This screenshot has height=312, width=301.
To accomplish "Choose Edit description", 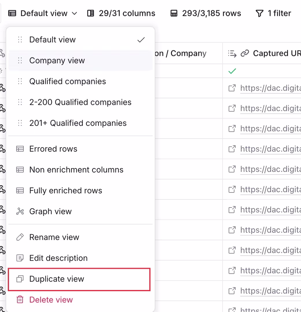I will (x=80, y=258).
